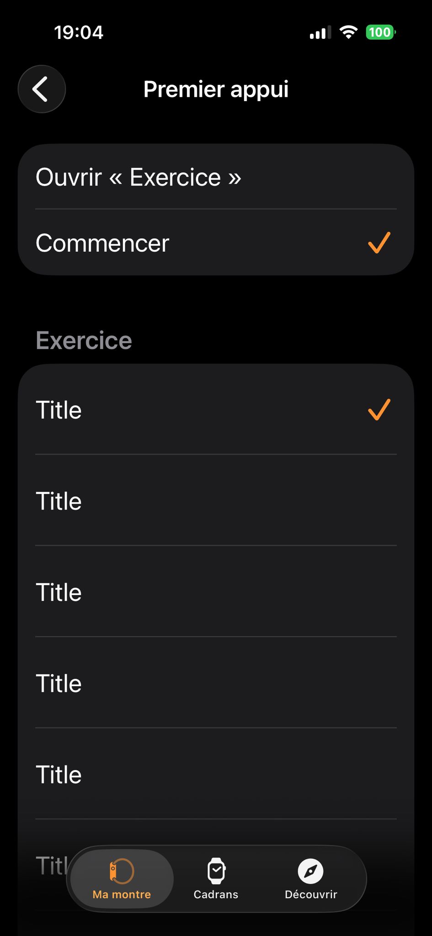Tap the compass icon above Découvrir
432x936 pixels.
(x=311, y=871)
